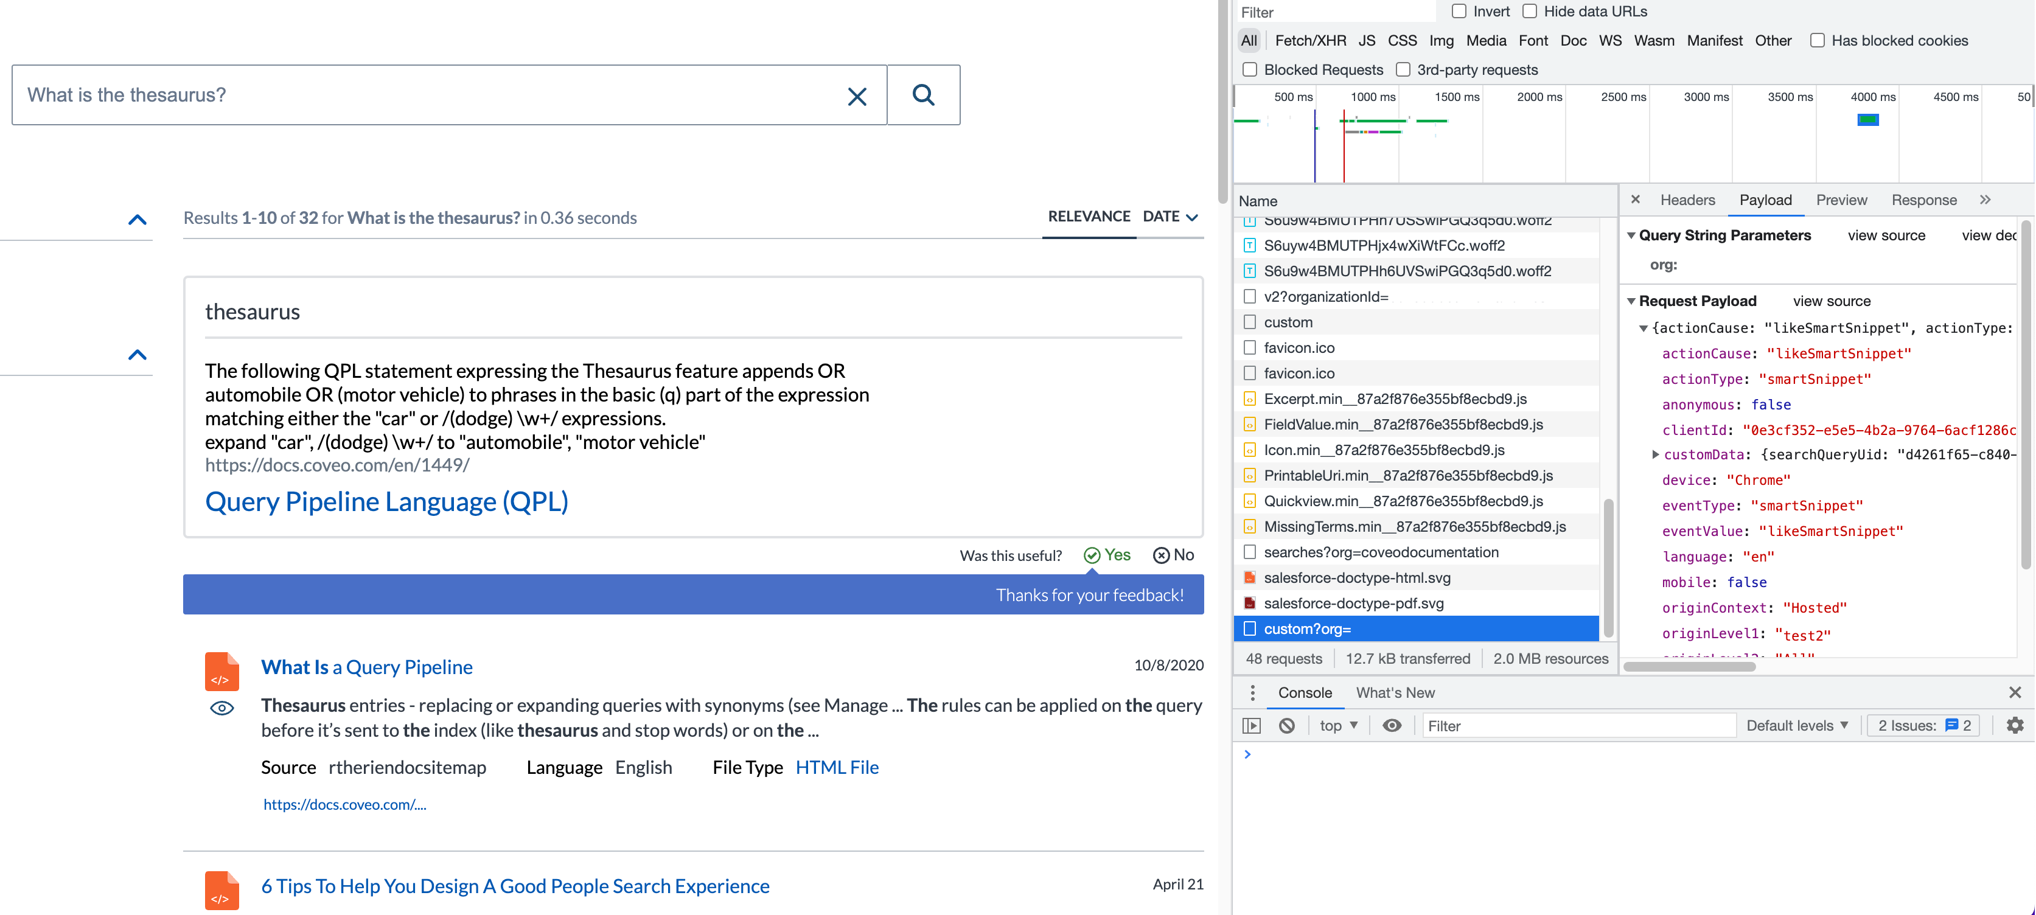The width and height of the screenshot is (2036, 915).
Task: Collapse the upper facet chevron left of results
Action: pos(138,220)
